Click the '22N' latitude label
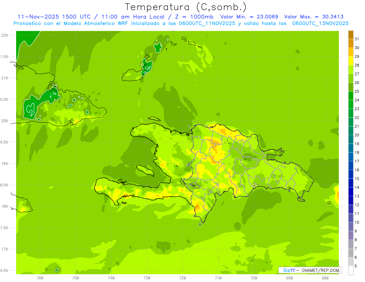This screenshot has height=282, width=365. tap(5, 35)
